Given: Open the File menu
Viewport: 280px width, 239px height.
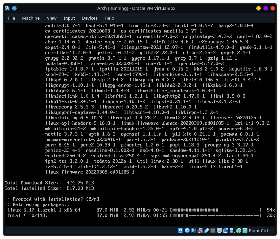Looking at the screenshot, I should 11,18.
